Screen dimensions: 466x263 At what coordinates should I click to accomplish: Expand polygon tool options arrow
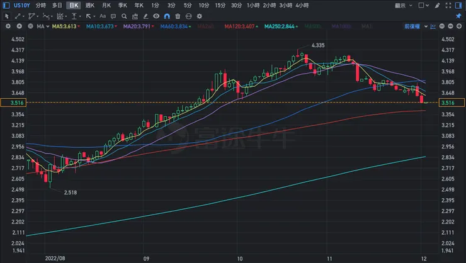click(x=37, y=16)
